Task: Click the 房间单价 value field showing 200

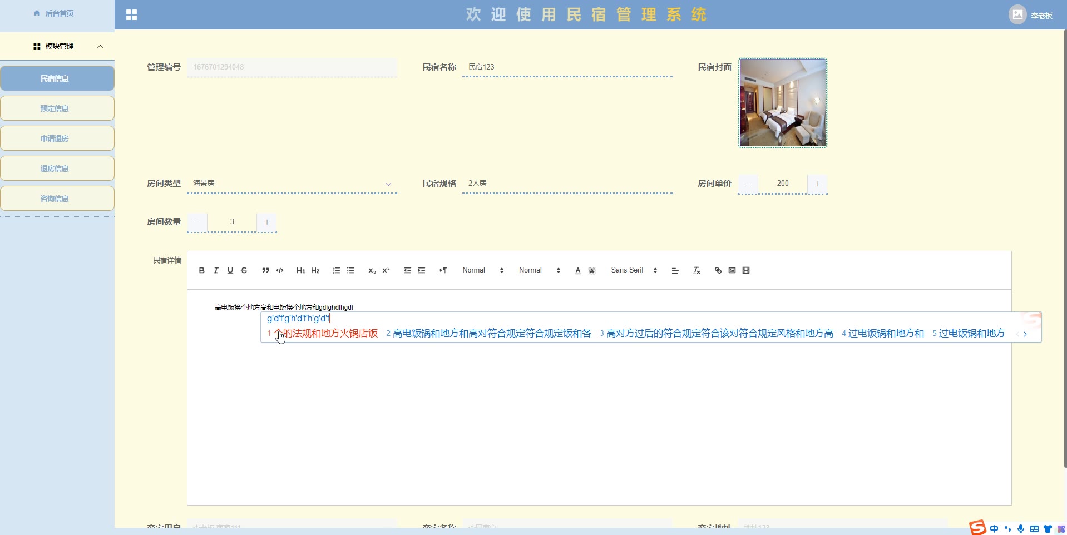Action: pyautogui.click(x=783, y=184)
